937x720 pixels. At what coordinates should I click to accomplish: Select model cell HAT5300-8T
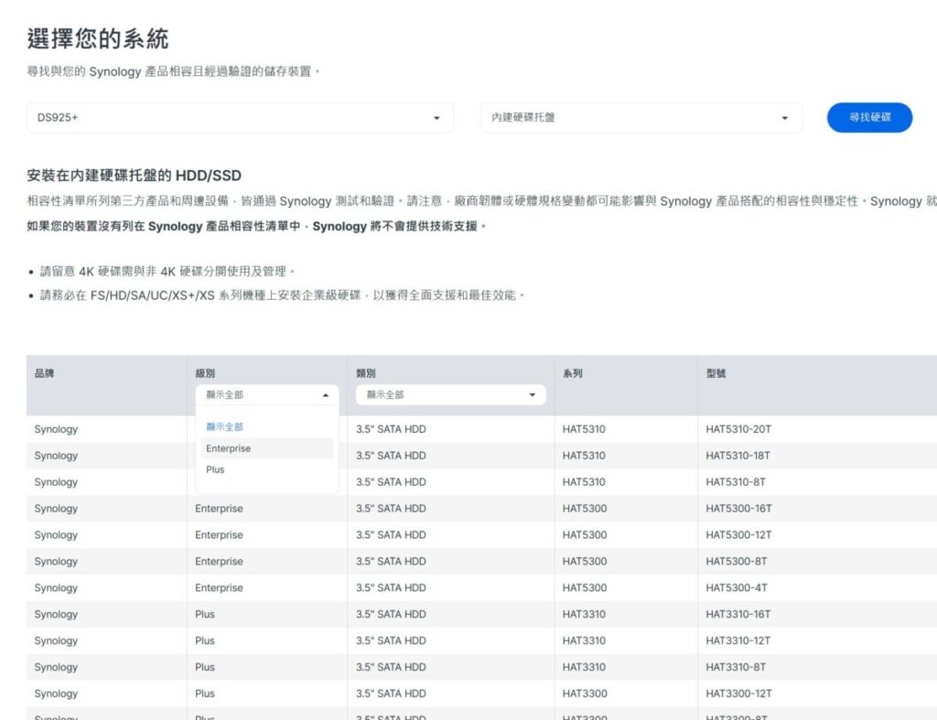point(737,561)
